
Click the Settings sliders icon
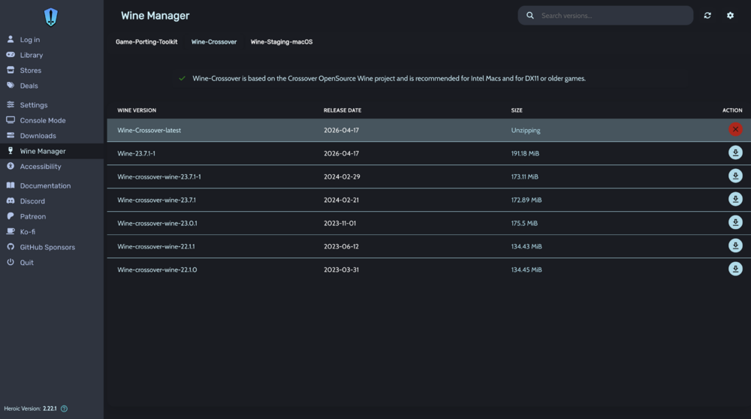click(11, 104)
